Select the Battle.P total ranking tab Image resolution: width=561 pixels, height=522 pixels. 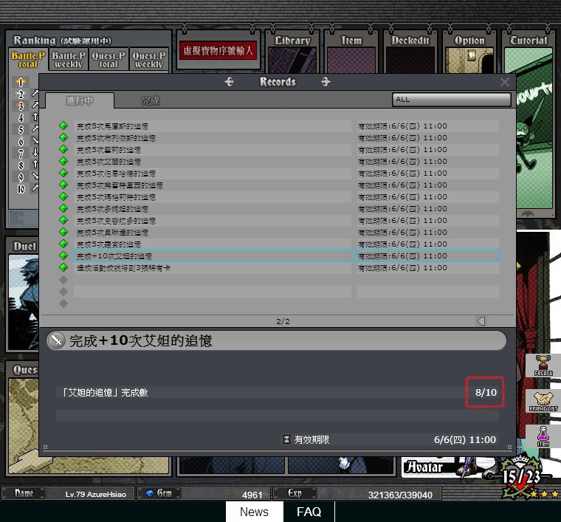[x=28, y=60]
